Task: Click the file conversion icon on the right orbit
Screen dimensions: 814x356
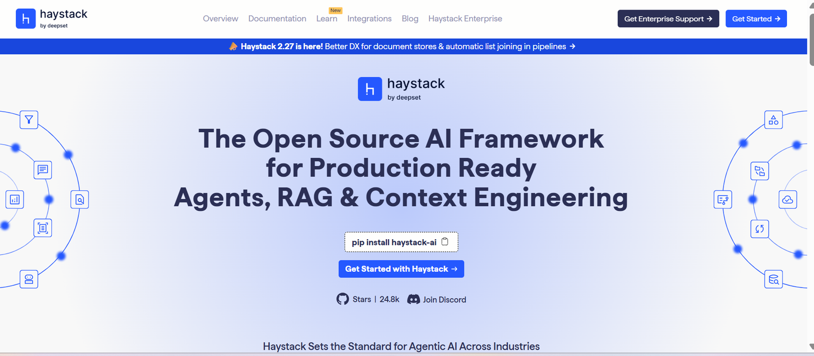Action: [x=760, y=171]
